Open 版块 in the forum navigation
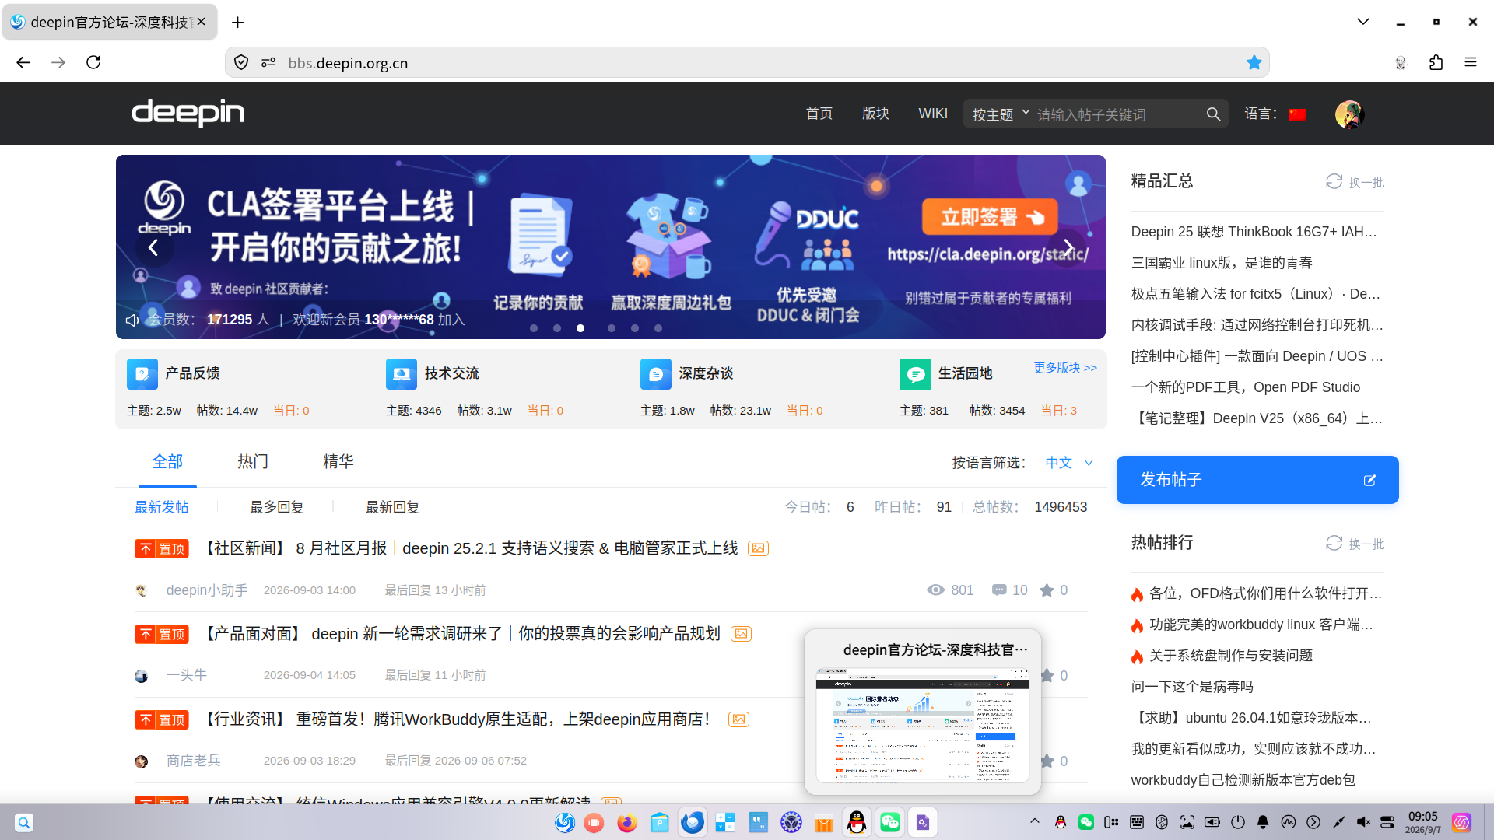The width and height of the screenshot is (1494, 840). pos(875,114)
